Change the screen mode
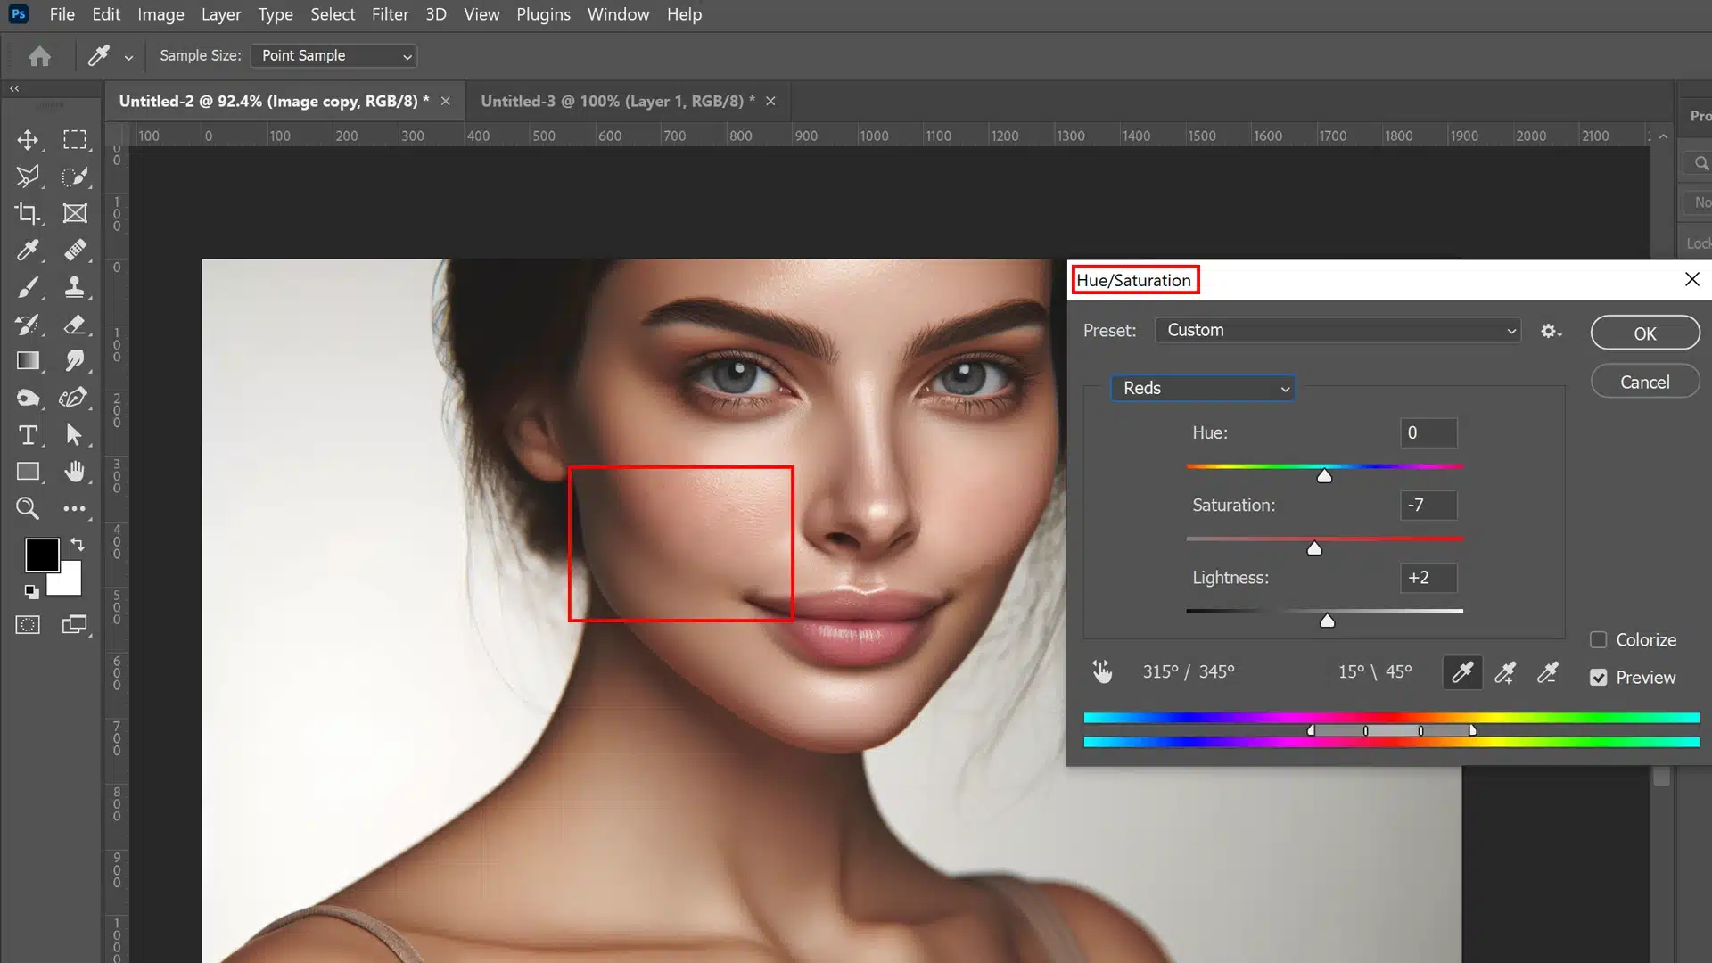Image resolution: width=1712 pixels, height=963 pixels. 75,625
